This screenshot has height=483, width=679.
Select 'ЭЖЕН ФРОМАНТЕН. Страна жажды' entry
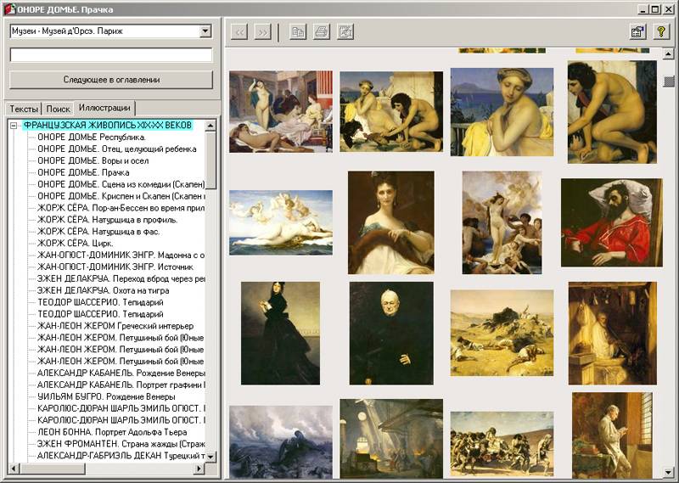pyautogui.click(x=121, y=444)
